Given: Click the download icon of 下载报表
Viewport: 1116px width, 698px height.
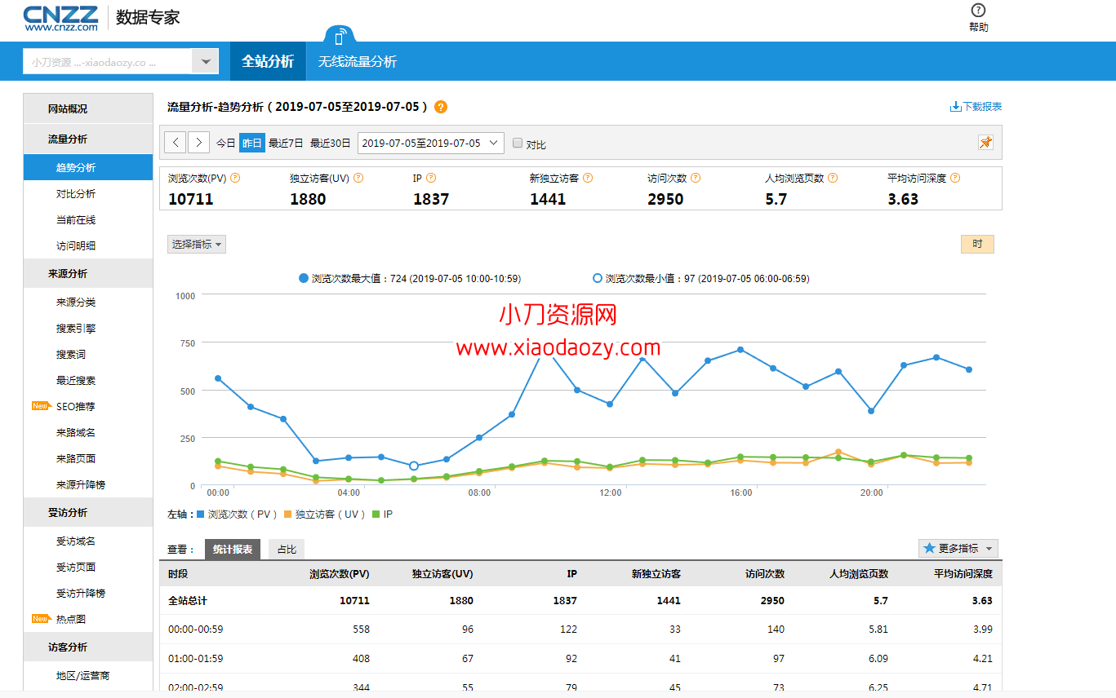Looking at the screenshot, I should [x=955, y=107].
